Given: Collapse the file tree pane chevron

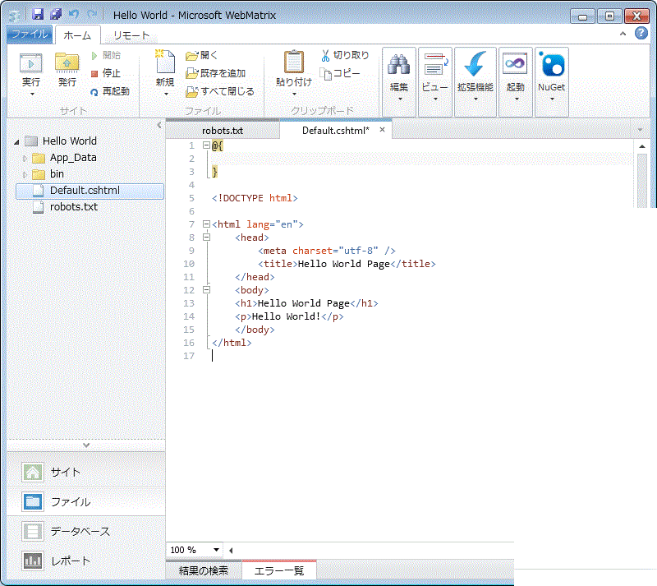Looking at the screenshot, I should 159,125.
